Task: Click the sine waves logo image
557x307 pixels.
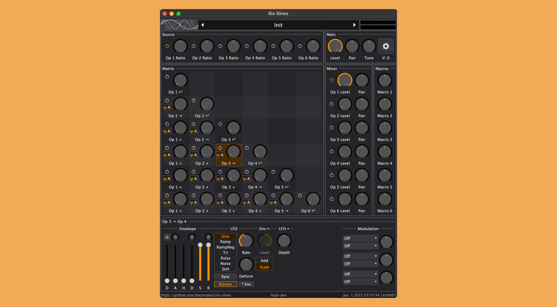Action: point(179,25)
